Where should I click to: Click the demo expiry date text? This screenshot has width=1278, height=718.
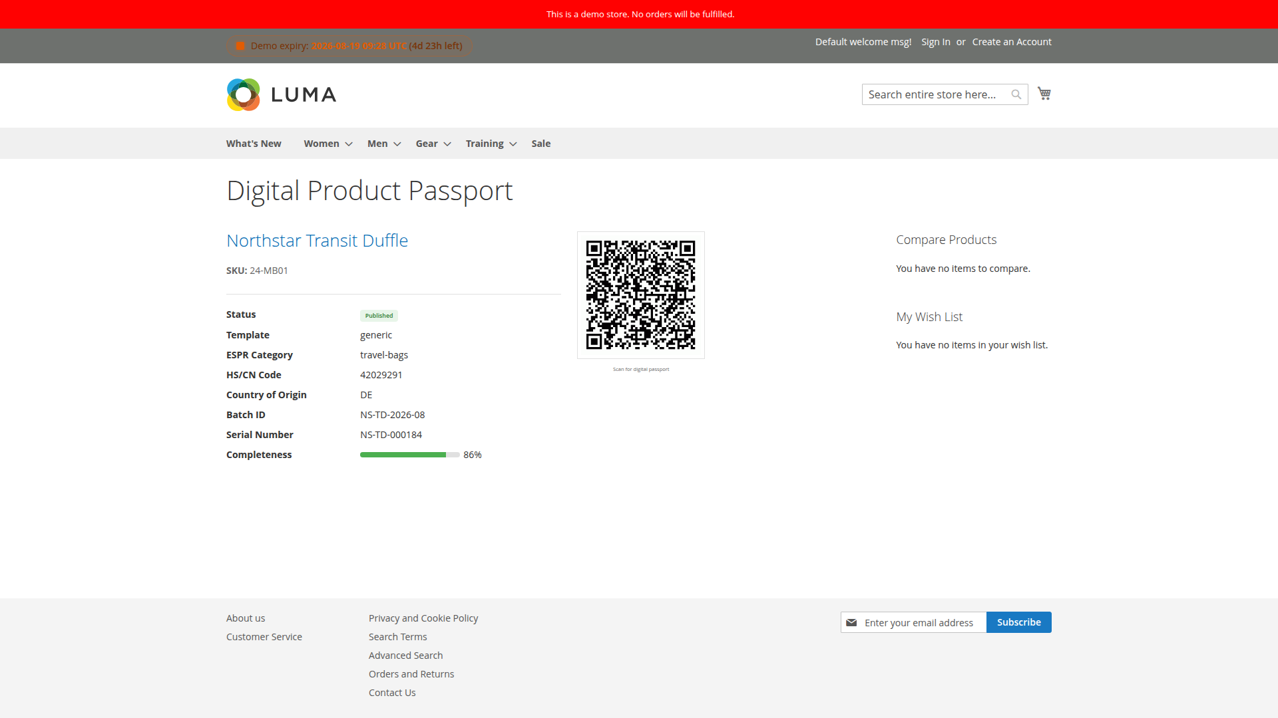[x=359, y=46]
